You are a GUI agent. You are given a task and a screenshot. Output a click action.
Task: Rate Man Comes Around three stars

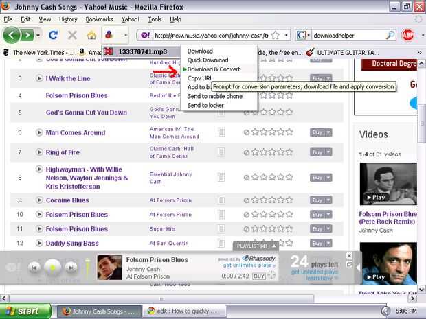[272, 132]
